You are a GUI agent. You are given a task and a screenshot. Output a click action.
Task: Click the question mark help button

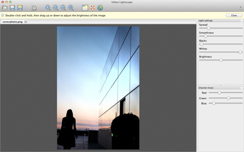tap(240, 8)
